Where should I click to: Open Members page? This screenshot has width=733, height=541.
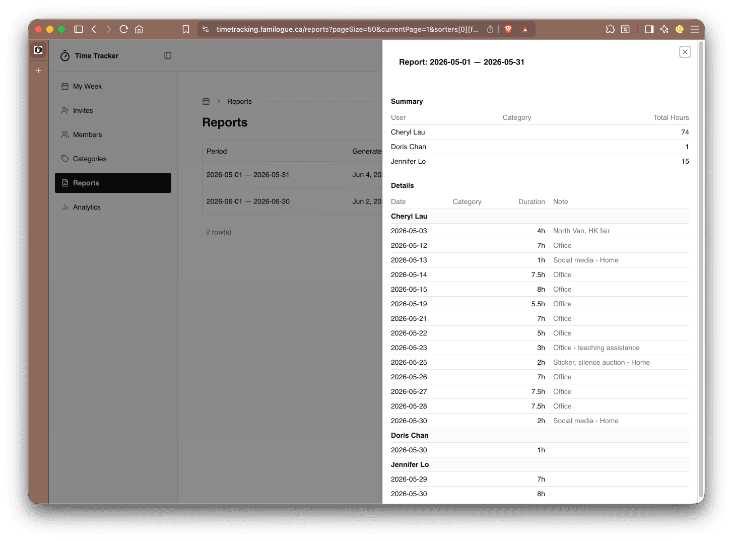click(x=113, y=134)
